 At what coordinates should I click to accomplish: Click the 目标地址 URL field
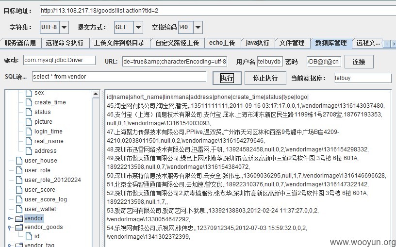(218, 11)
